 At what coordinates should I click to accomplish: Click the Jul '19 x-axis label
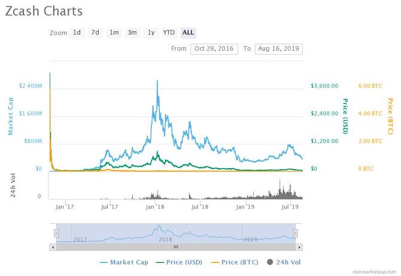290,207
